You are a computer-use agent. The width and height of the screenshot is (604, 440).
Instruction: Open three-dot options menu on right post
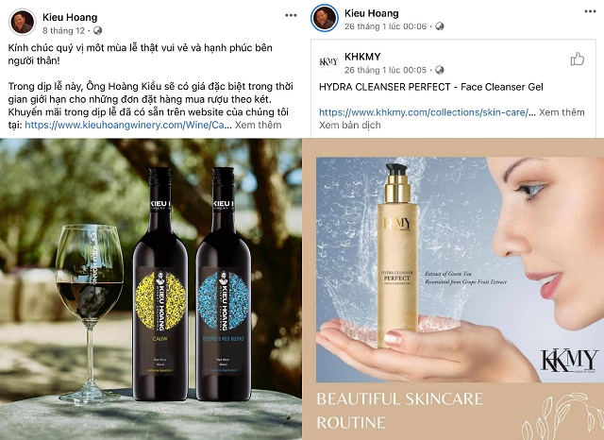[x=590, y=11]
